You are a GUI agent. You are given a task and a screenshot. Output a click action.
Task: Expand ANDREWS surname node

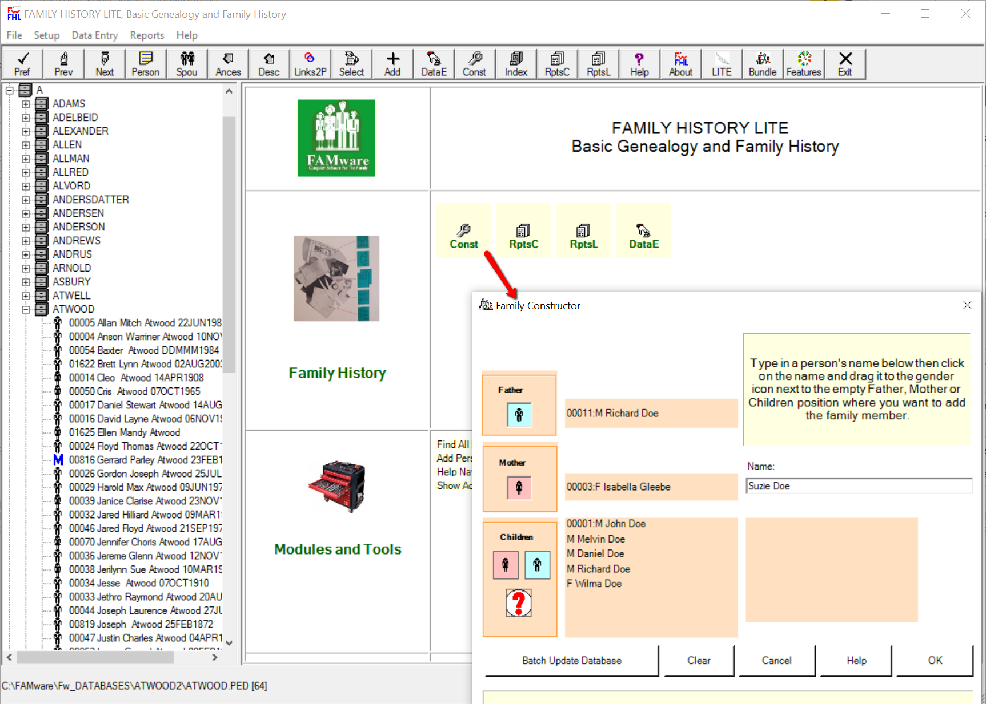pos(26,241)
